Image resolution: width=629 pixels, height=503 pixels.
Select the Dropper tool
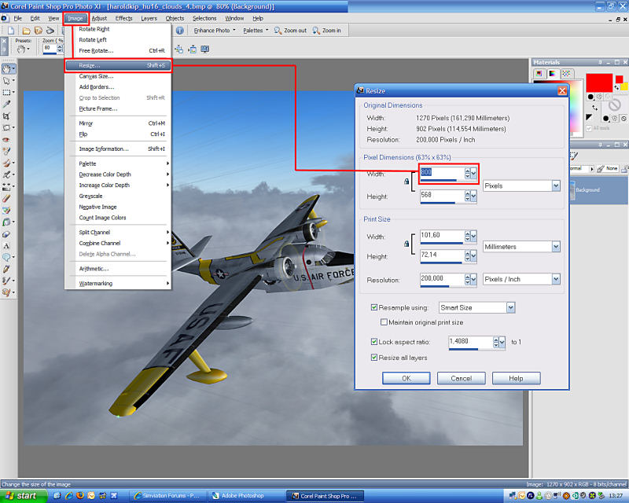[x=6, y=104]
